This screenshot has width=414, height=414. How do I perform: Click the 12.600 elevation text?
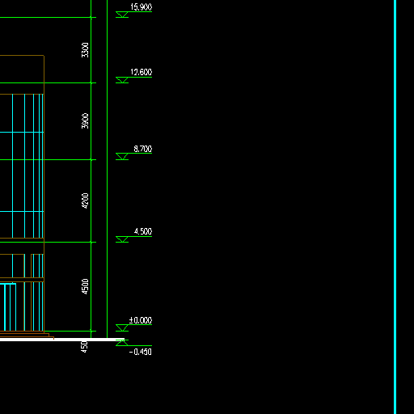point(141,72)
